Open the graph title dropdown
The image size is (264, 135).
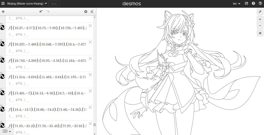[46, 4]
